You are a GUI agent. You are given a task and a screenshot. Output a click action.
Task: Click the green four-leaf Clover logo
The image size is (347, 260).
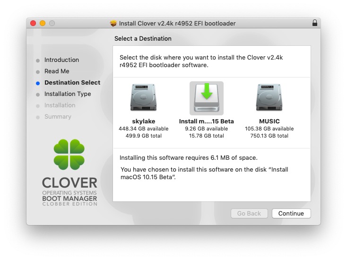coord(69,155)
